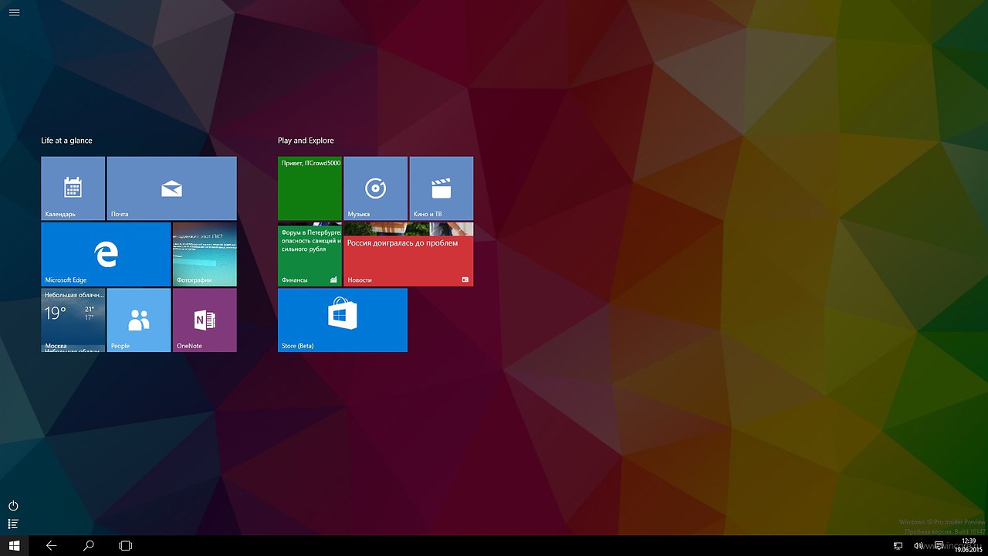Open the Почта (Mail) tile

click(x=171, y=188)
